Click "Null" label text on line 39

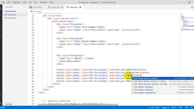pyautogui.click(x=69, y=61)
